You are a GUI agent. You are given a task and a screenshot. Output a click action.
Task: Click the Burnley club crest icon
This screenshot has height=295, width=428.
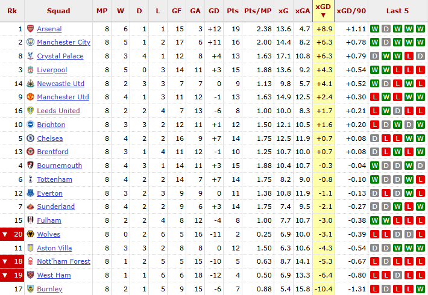pyautogui.click(x=30, y=289)
